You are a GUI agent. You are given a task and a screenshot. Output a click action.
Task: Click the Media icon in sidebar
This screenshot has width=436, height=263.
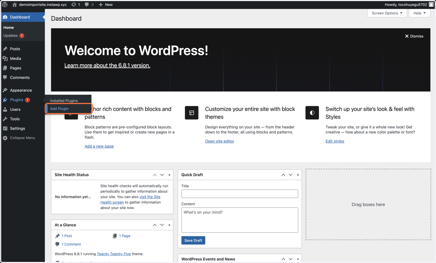pos(5,58)
